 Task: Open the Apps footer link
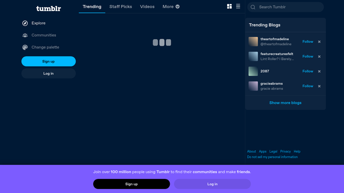(x=262, y=151)
